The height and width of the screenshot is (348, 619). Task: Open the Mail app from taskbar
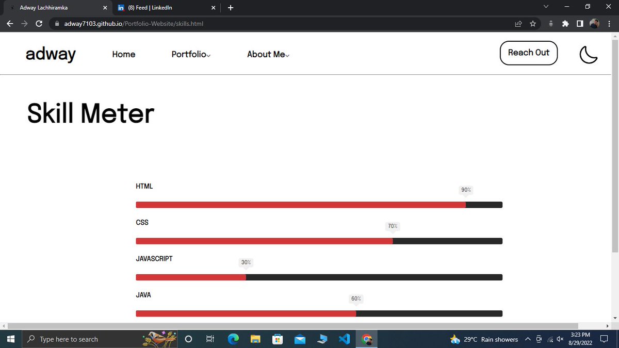click(x=300, y=339)
